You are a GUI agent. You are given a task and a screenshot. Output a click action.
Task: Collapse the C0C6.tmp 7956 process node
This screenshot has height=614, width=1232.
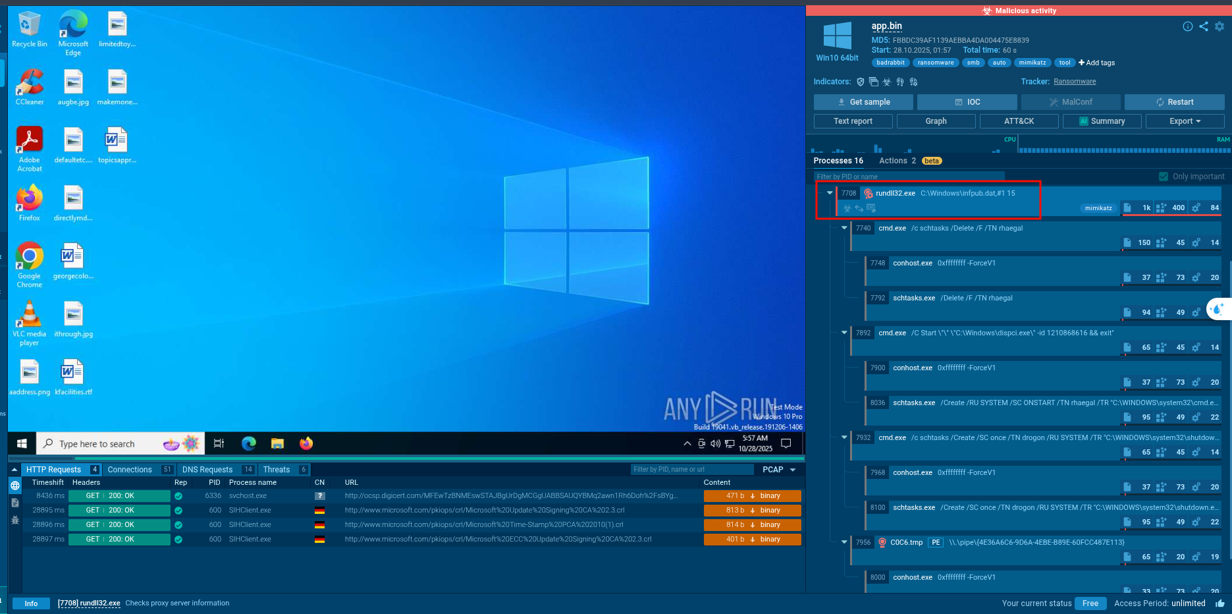(844, 543)
